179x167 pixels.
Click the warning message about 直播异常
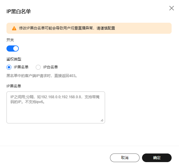(x=67, y=28)
